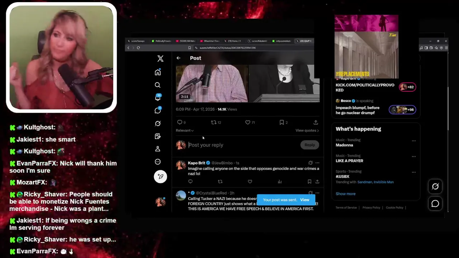
Task: Open more options for #JJSBX trend
Action: click(x=414, y=172)
